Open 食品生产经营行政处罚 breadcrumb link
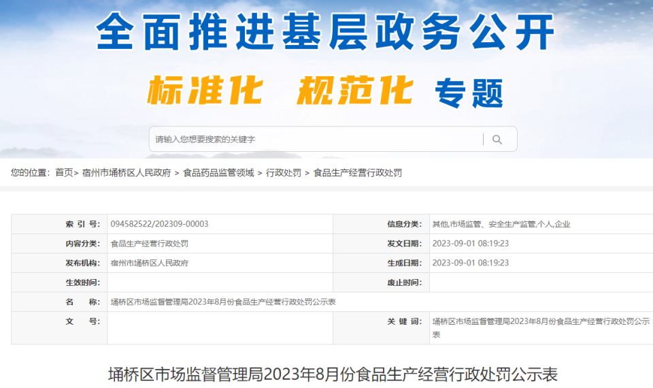The image size is (653, 388). (x=358, y=172)
